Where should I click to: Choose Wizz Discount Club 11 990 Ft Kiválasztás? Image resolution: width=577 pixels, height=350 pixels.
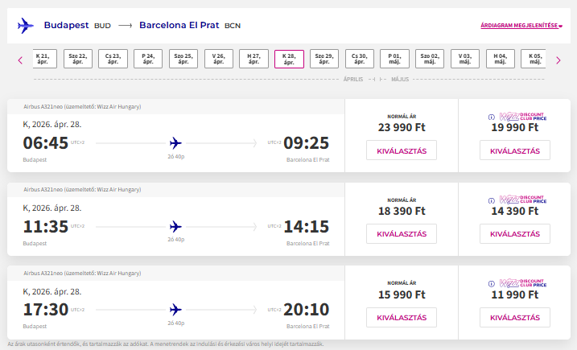click(514, 317)
